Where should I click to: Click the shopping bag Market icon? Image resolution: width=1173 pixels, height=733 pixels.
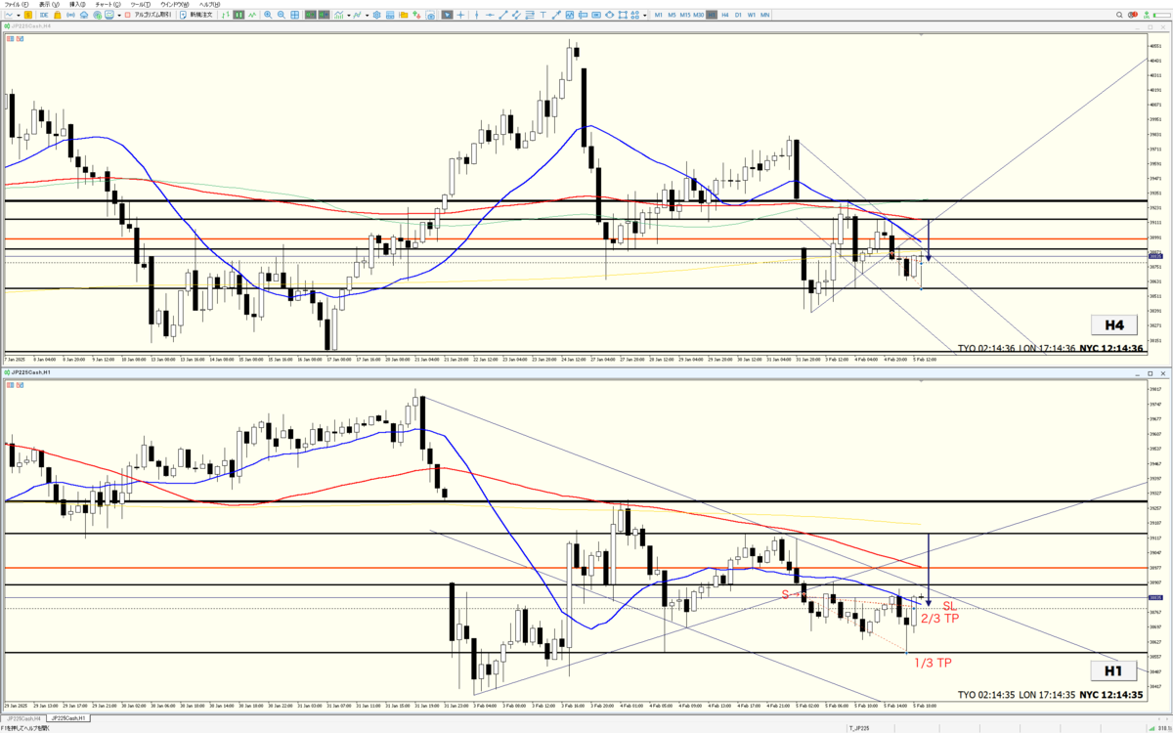coord(58,15)
